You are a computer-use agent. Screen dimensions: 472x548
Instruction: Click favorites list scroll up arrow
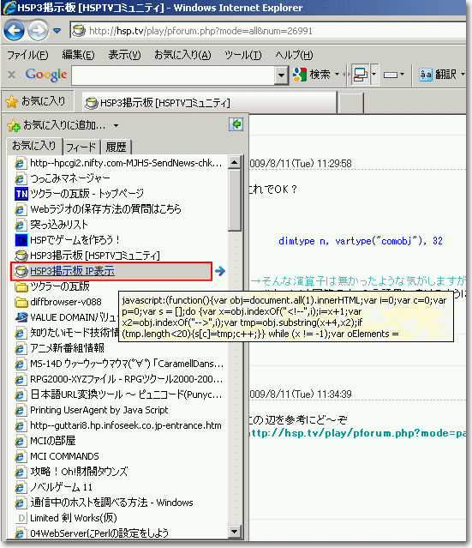tap(234, 162)
